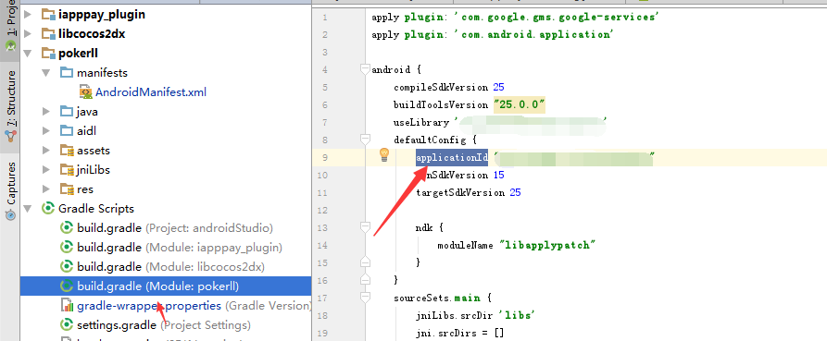
Task: Click the aidl folder icon
Action: pyautogui.click(x=67, y=131)
